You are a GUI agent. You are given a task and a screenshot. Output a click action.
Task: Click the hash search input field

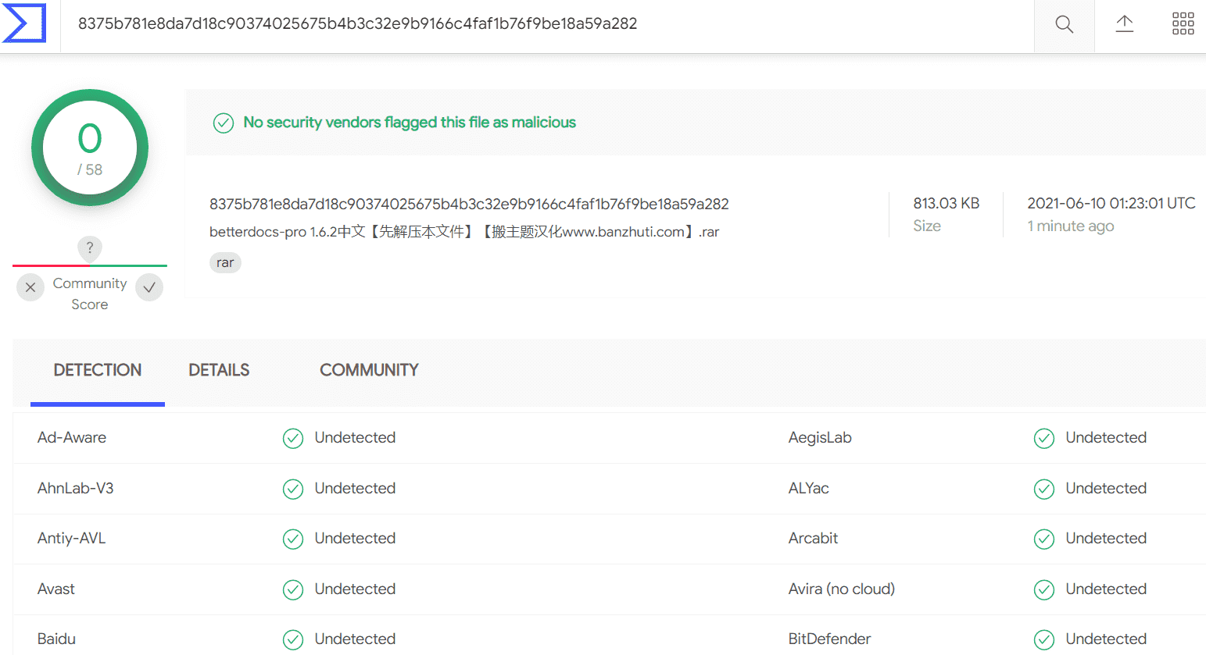[547, 24]
